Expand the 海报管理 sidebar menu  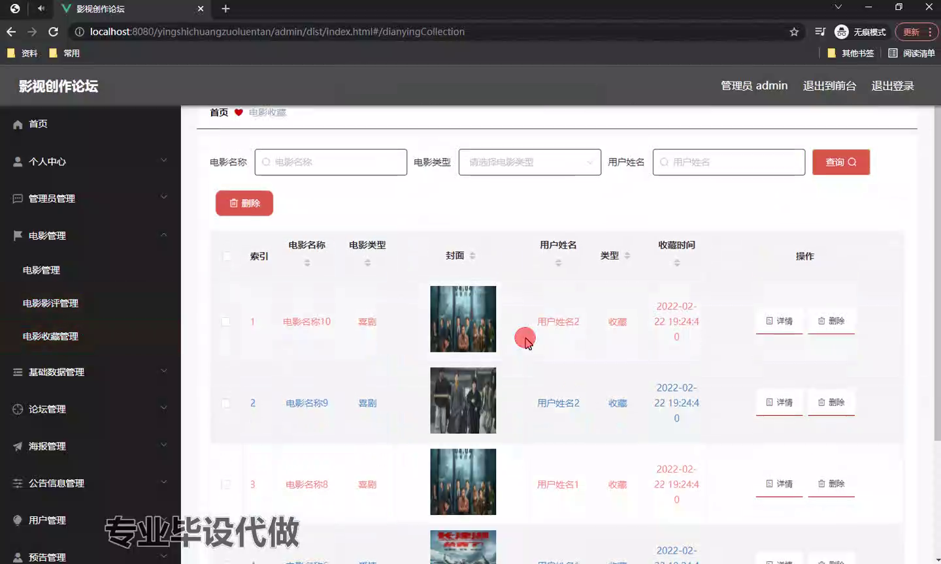tap(164, 445)
